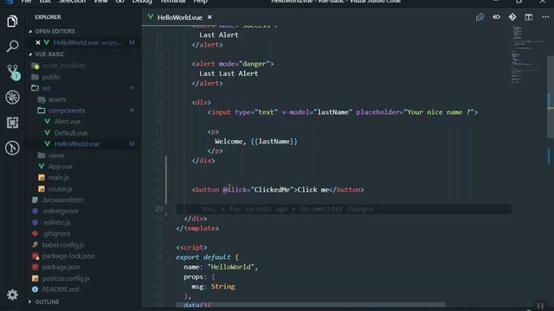This screenshot has width=554, height=311.
Task: Open .eslintignore file
Action: pos(61,211)
